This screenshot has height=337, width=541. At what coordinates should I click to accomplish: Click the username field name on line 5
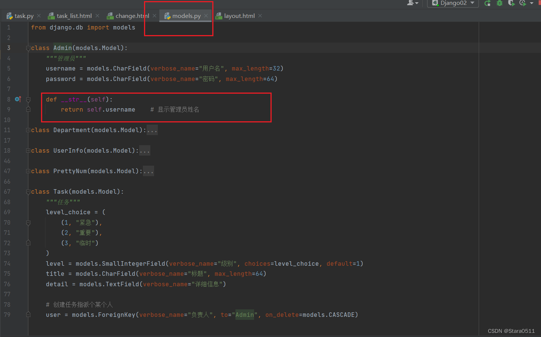tap(61, 68)
